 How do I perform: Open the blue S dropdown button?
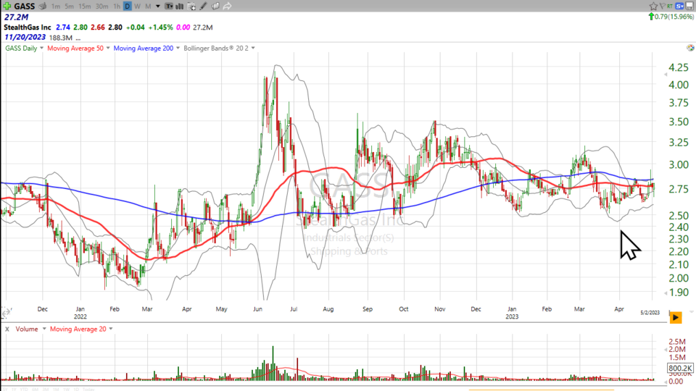[679, 6]
